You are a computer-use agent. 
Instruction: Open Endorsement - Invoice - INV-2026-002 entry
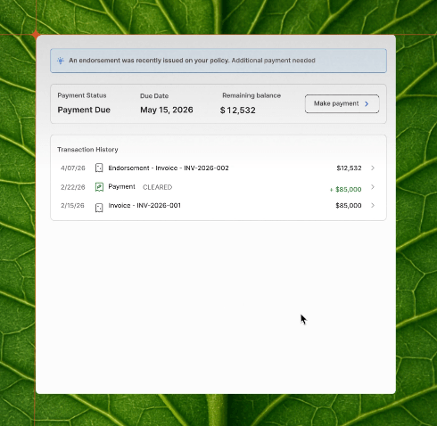[x=169, y=168]
